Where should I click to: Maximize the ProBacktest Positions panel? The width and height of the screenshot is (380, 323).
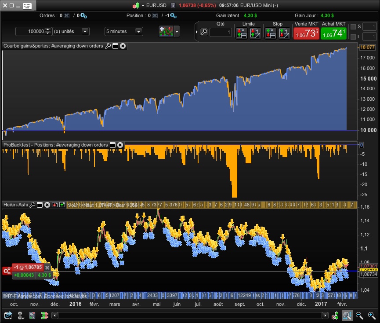click(x=113, y=145)
